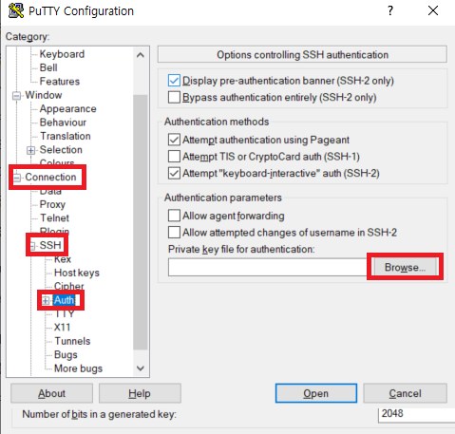The height and width of the screenshot is (434, 455).
Task: Select X11 under SSH
Action: [62, 328]
